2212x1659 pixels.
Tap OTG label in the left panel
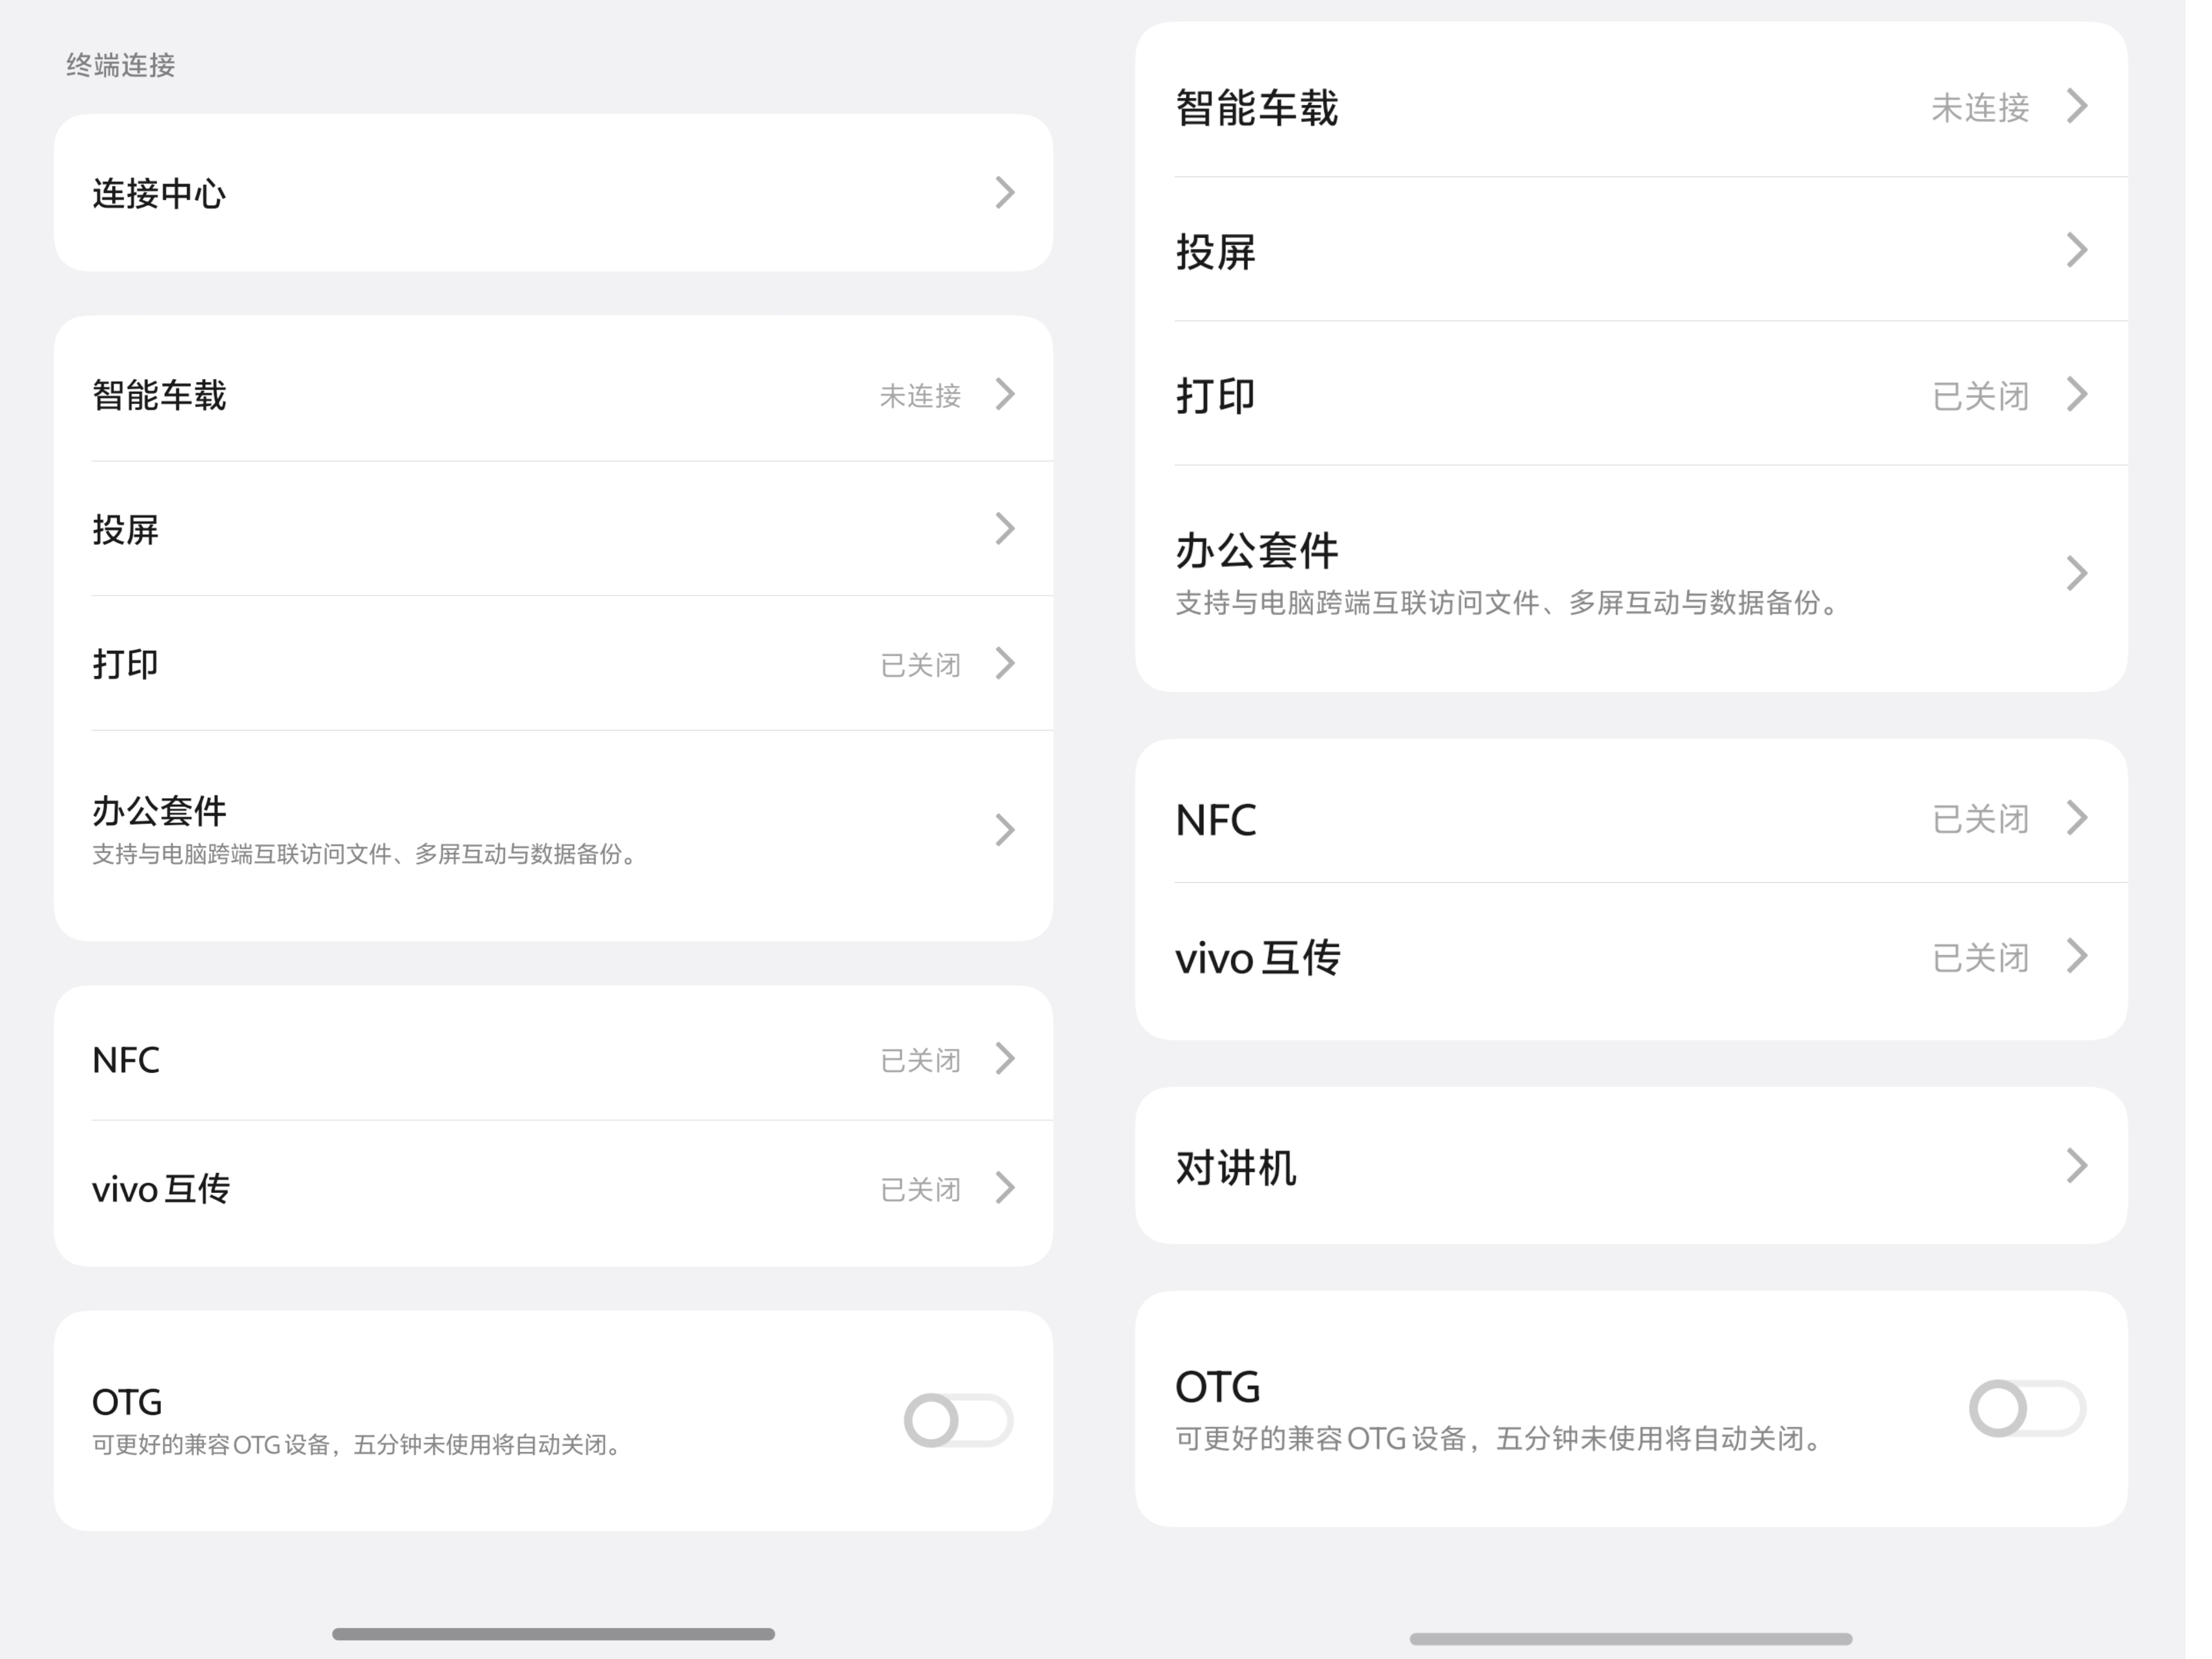[x=127, y=1402]
